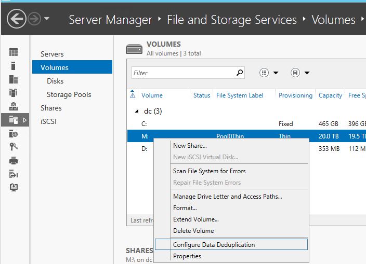Open the key-shaped role sidebar icon
Viewport: 366px width, 264px height.
coord(14,147)
